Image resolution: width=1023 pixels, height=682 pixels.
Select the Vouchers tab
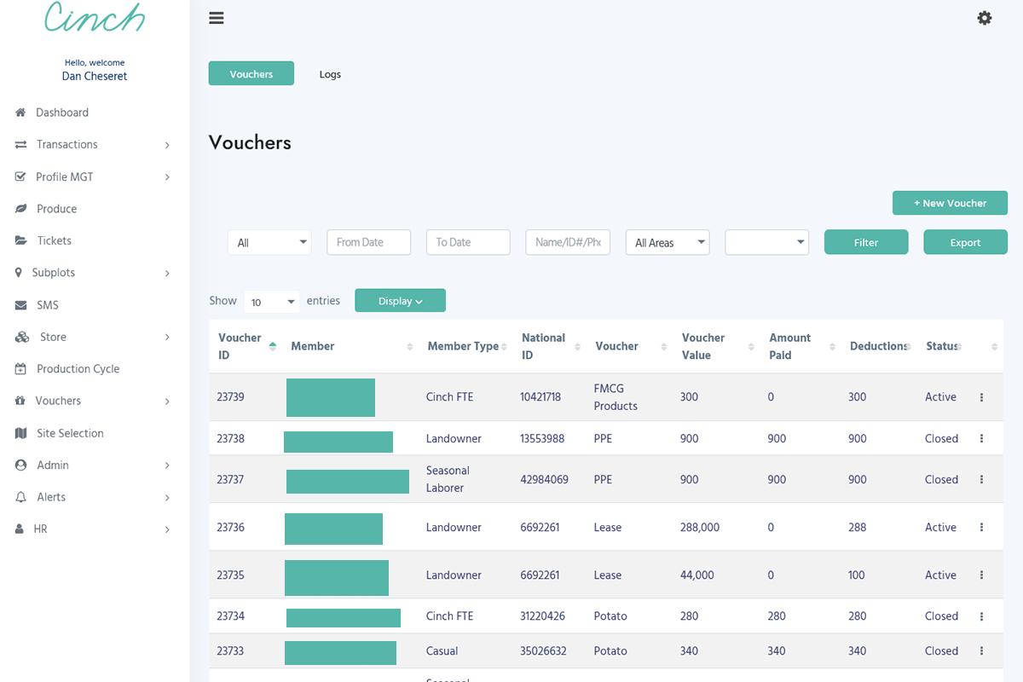(251, 73)
